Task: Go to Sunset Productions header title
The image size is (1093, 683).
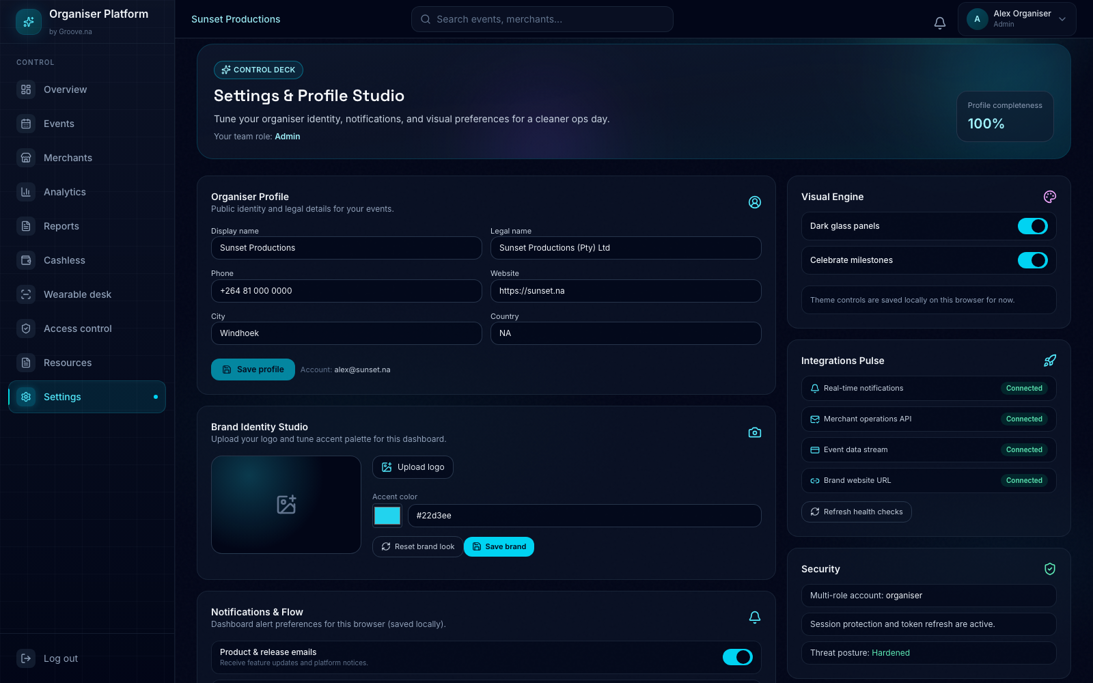Action: [236, 19]
